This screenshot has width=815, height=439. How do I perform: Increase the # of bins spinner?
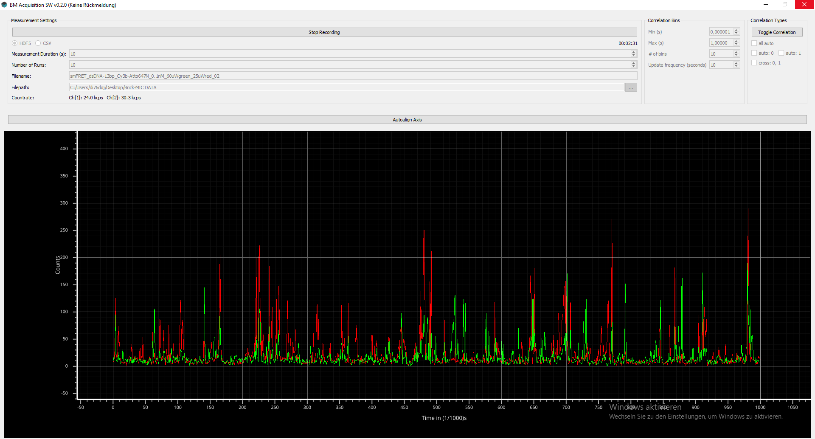point(736,52)
